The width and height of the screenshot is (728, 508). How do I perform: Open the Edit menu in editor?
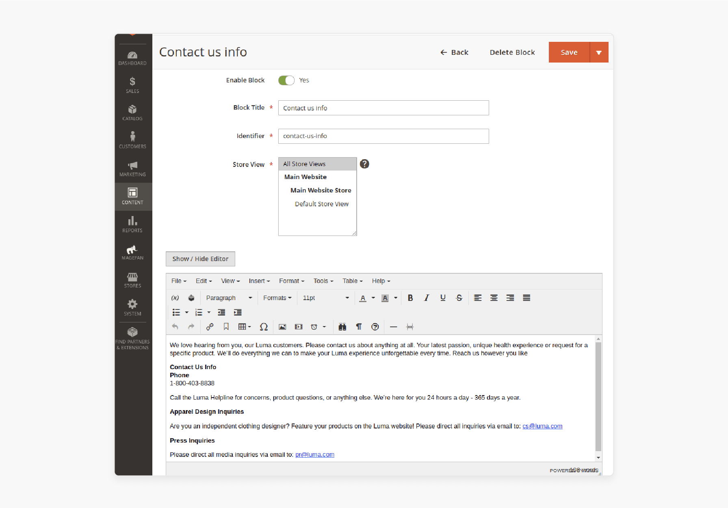(204, 281)
